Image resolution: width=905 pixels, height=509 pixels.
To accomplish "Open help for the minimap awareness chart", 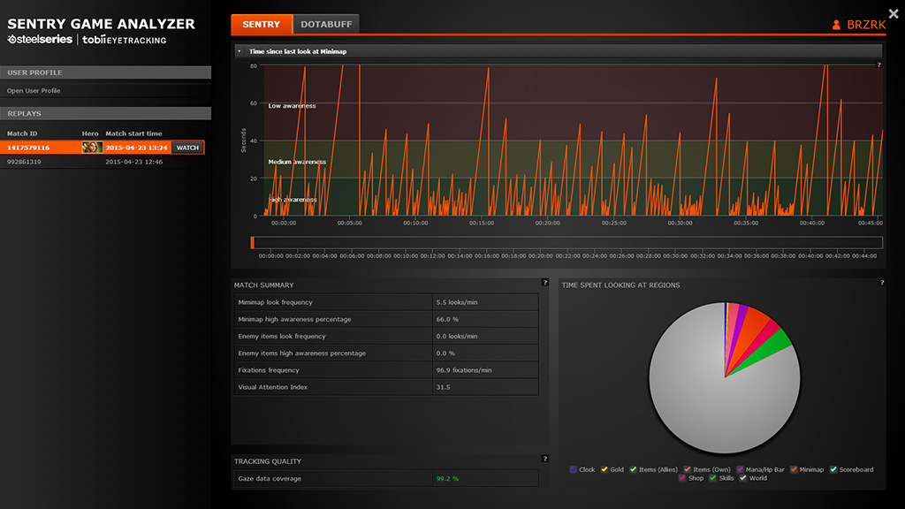I will 878,65.
